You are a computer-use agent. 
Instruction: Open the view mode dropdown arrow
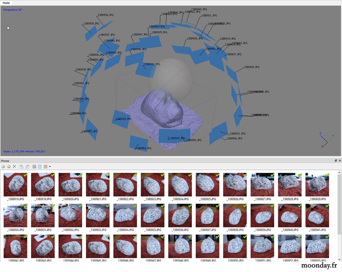click(x=50, y=166)
